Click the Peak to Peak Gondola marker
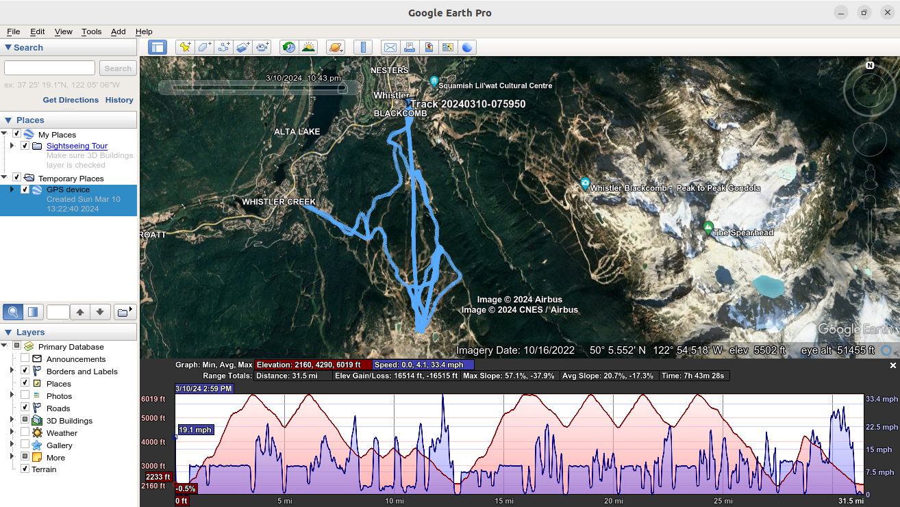 [x=585, y=183]
